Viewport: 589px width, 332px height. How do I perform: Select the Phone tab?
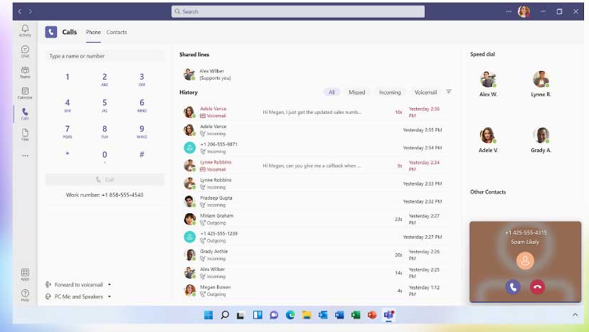pos(93,32)
